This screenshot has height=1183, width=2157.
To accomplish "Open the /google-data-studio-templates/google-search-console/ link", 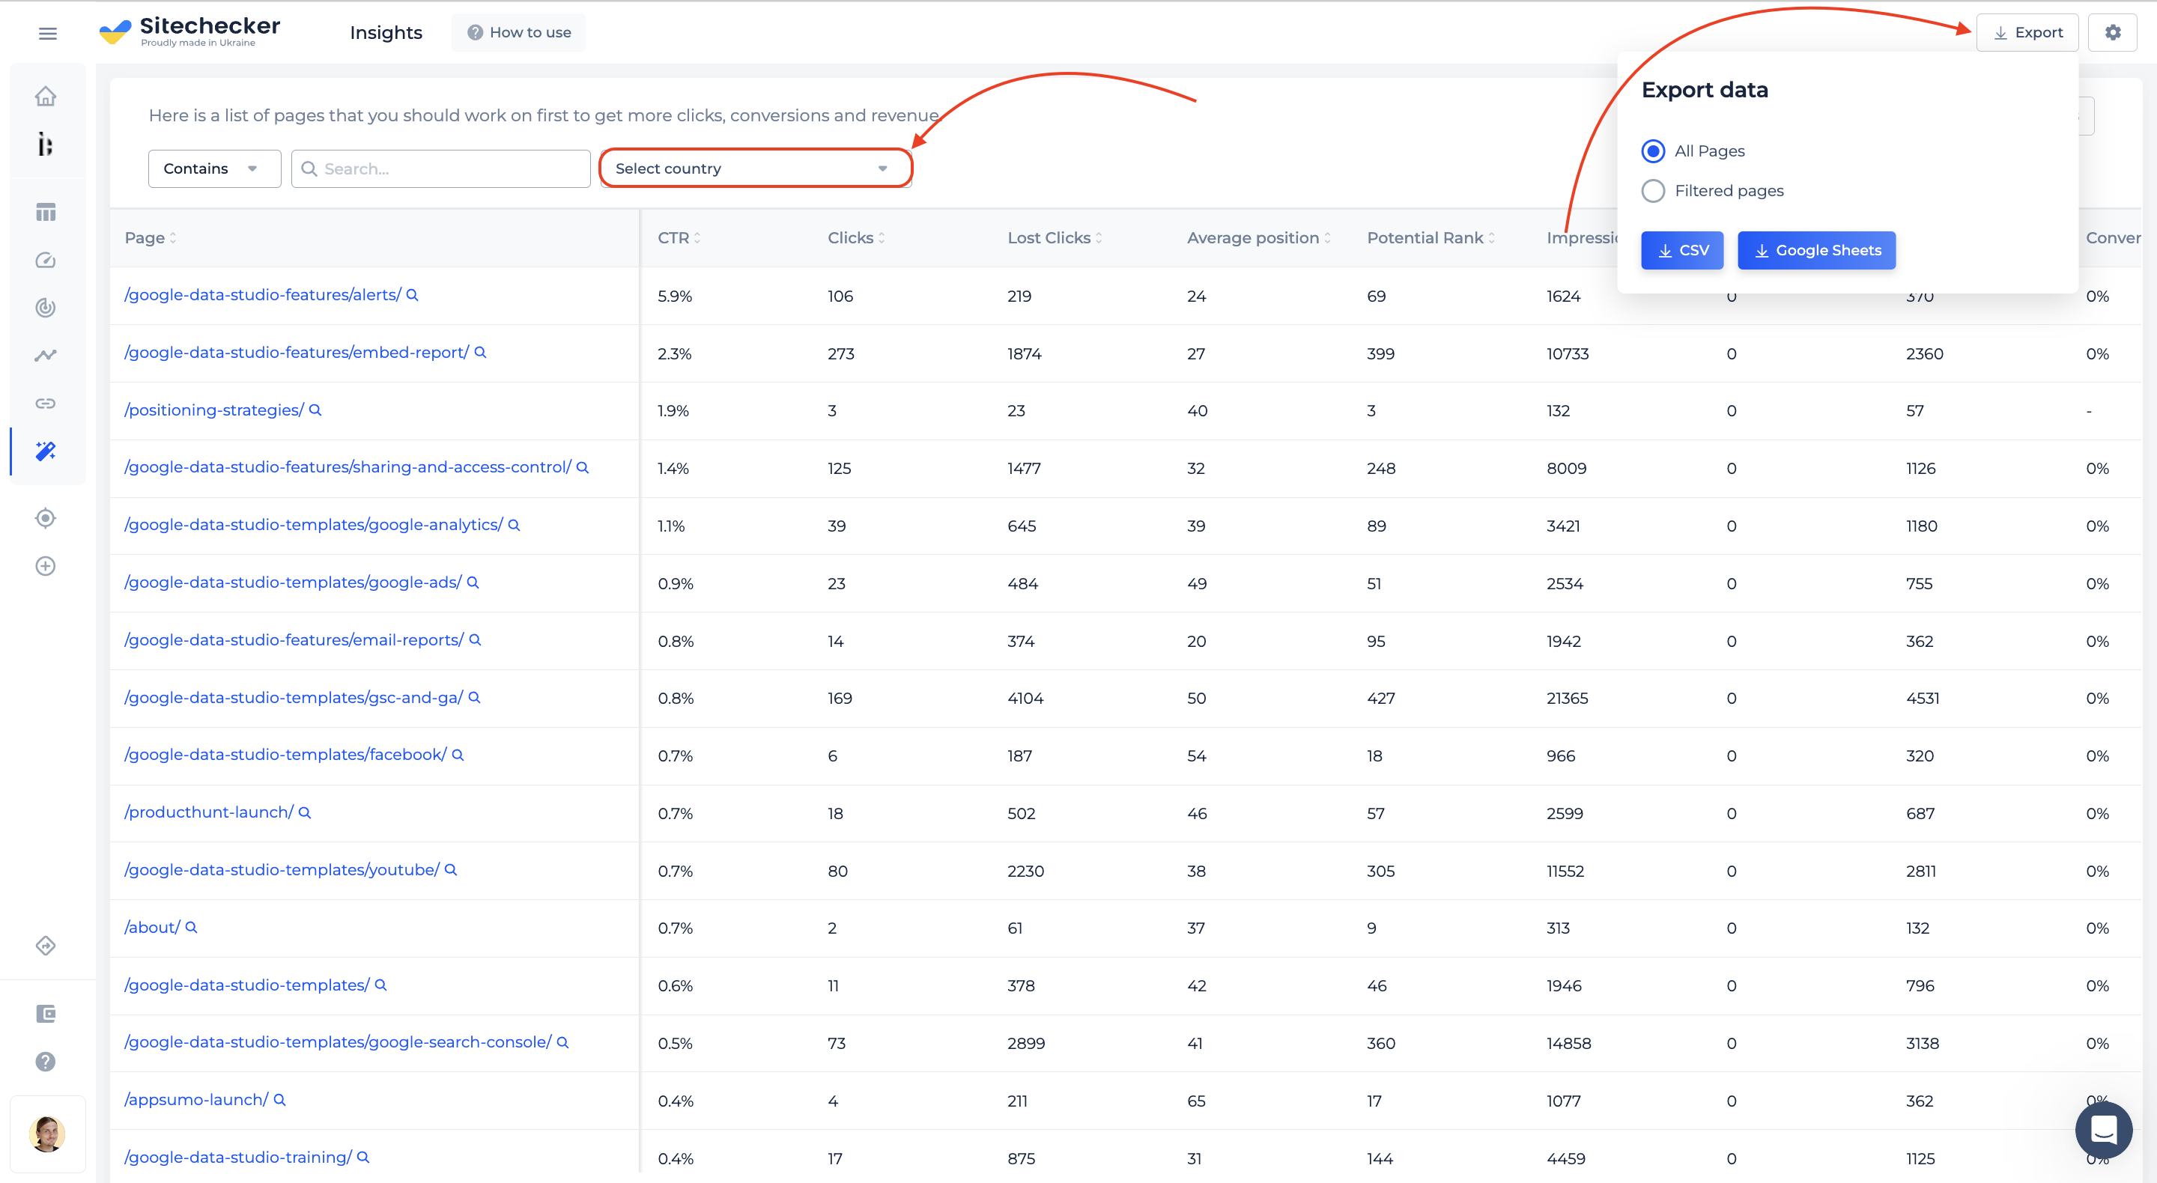I will click(x=339, y=1042).
